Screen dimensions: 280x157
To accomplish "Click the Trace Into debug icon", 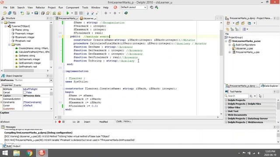I will click(x=87, y=13).
